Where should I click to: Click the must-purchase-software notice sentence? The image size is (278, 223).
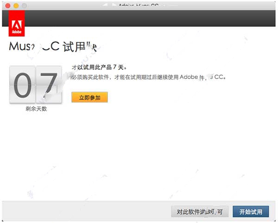coord(148,77)
